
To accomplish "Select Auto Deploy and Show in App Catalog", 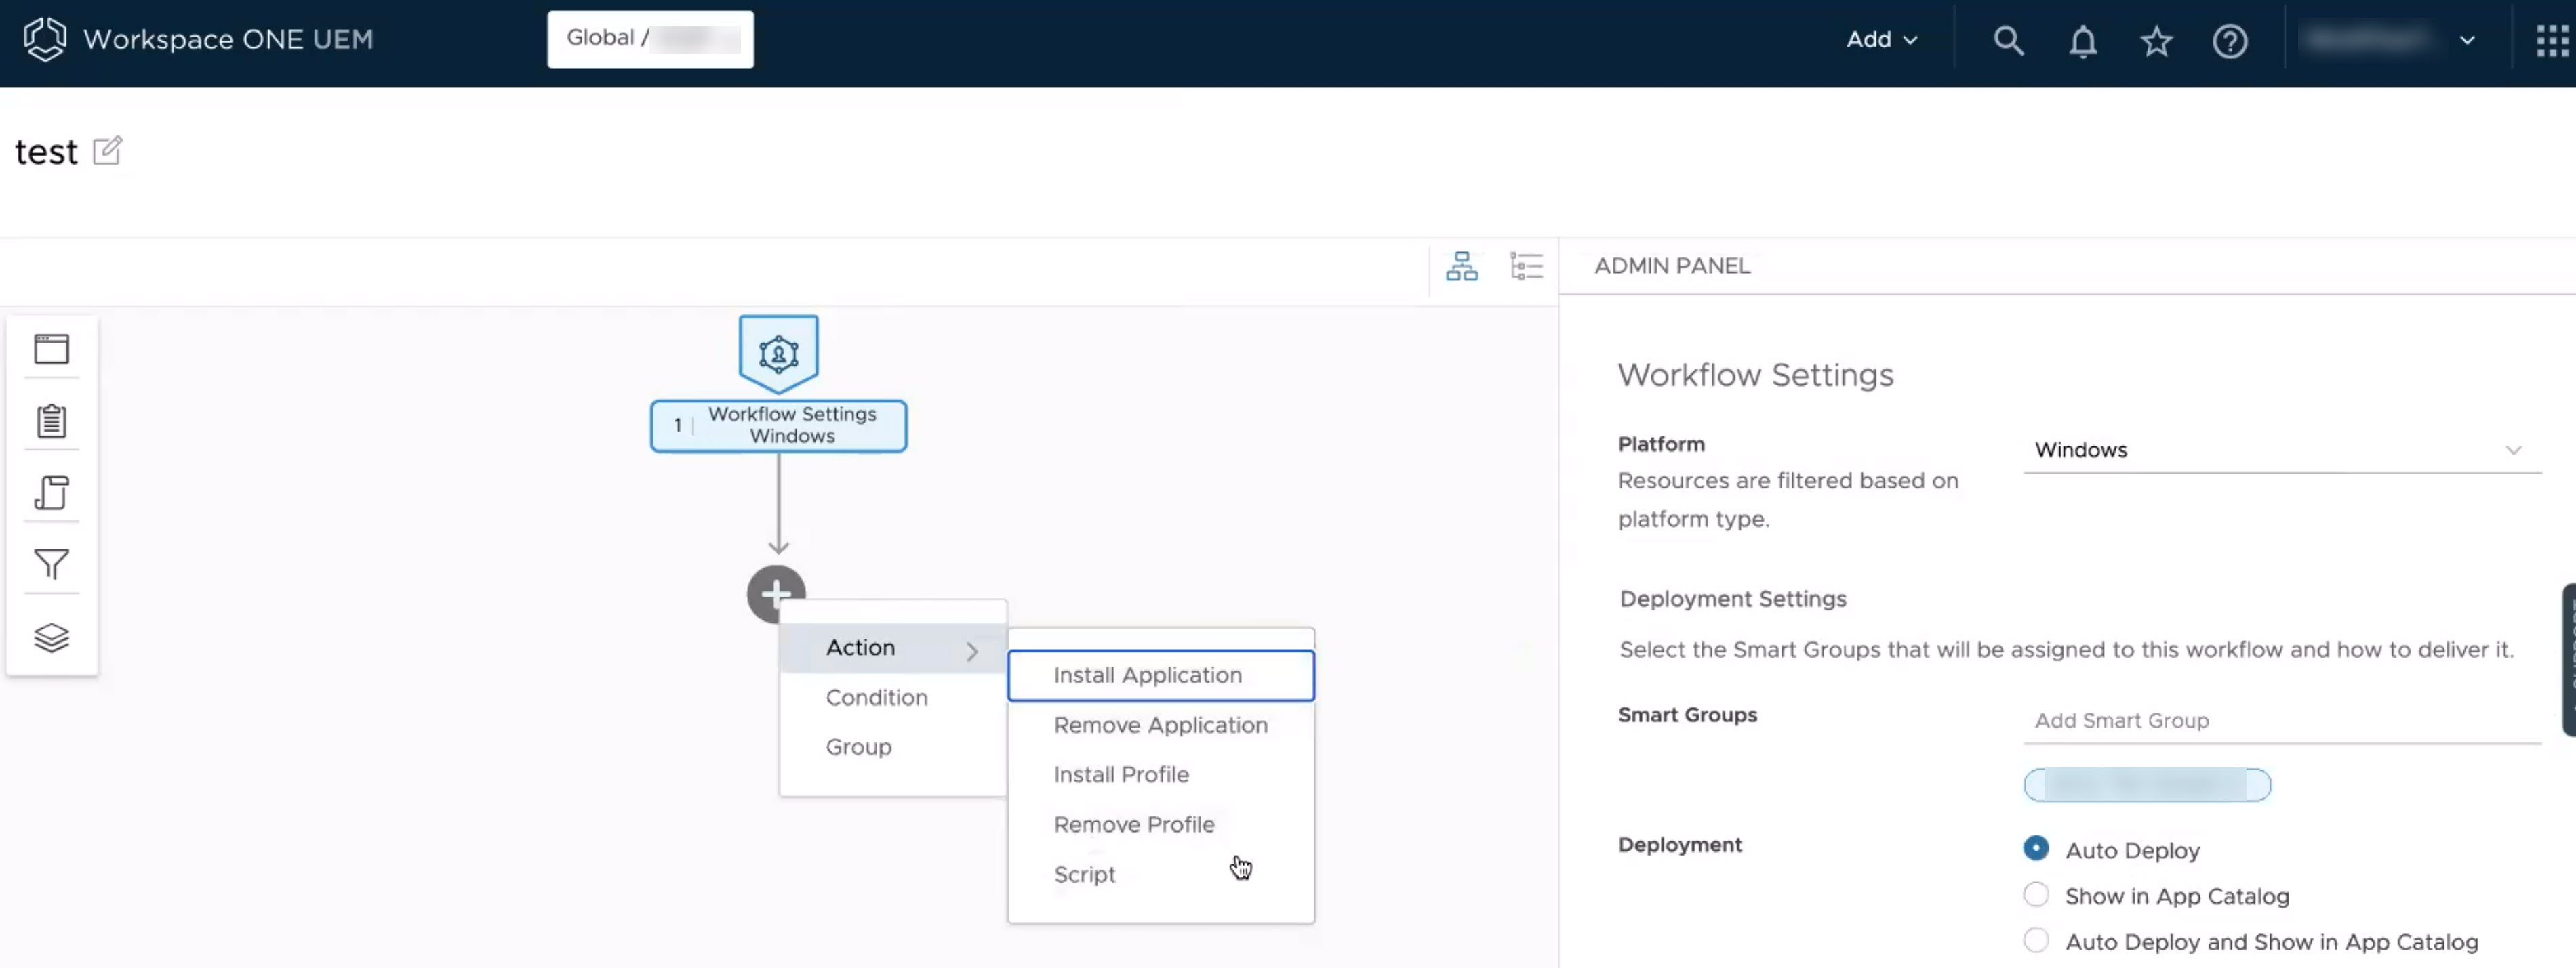I will point(2035,940).
